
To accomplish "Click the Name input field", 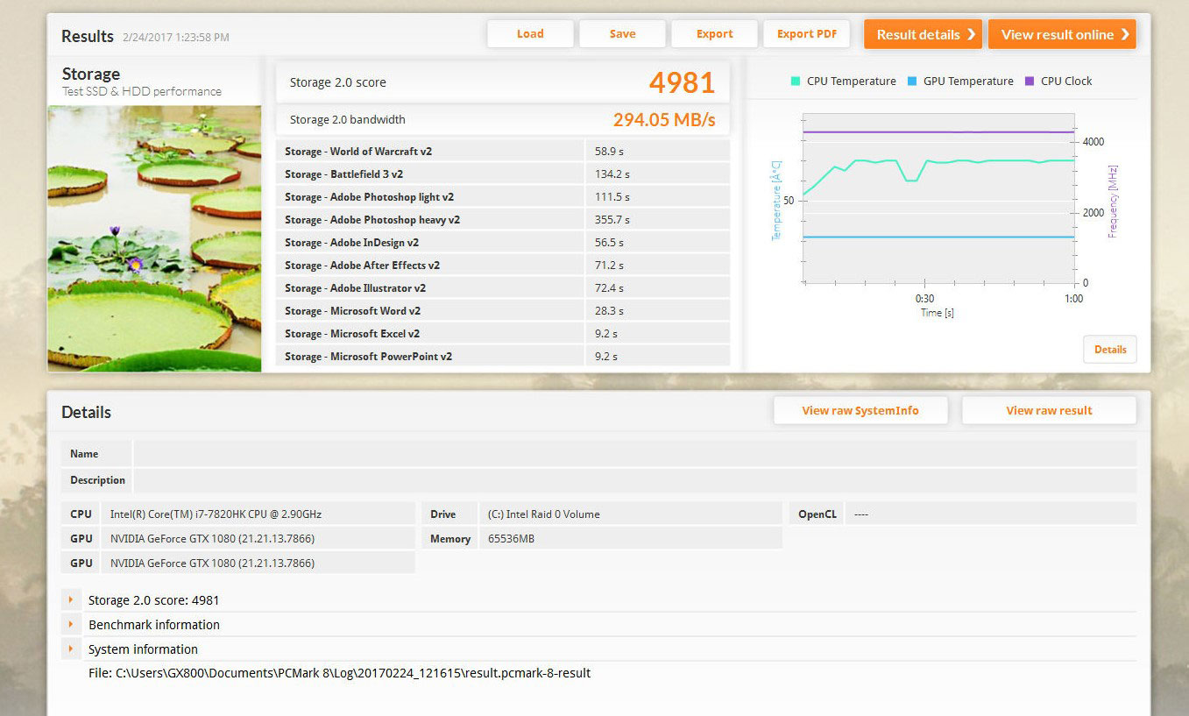I will pos(634,454).
